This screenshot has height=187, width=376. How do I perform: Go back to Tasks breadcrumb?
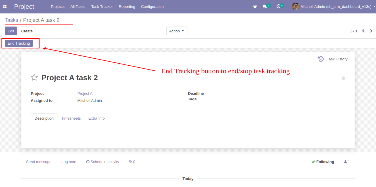(x=11, y=20)
